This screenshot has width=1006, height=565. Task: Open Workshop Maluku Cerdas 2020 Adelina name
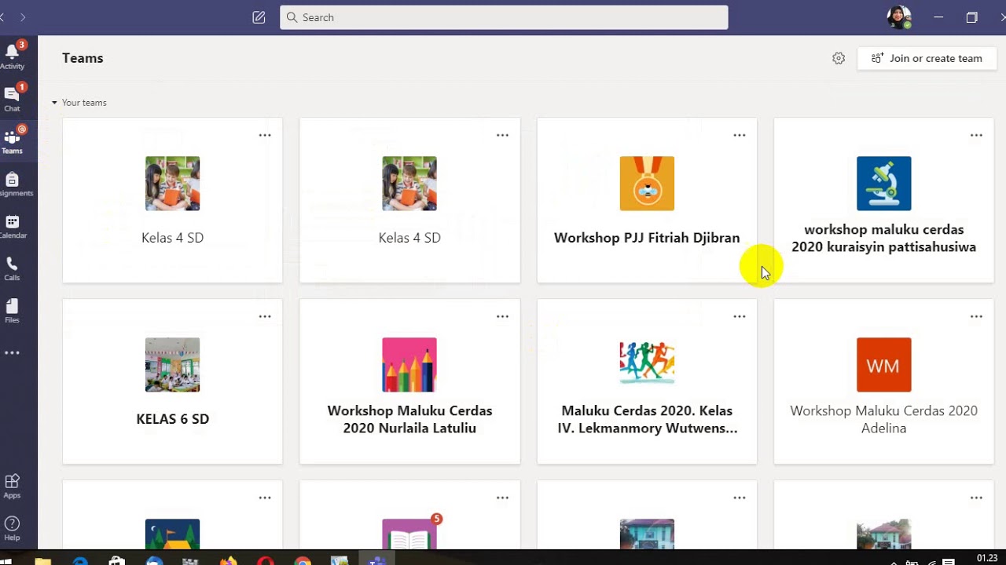[884, 419]
